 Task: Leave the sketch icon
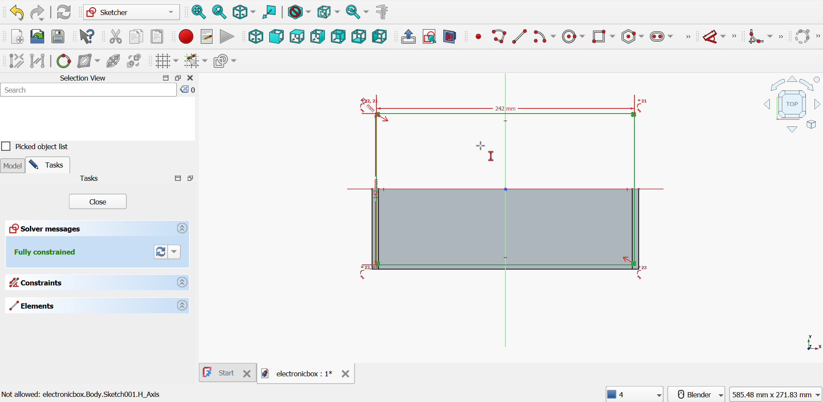[408, 37]
